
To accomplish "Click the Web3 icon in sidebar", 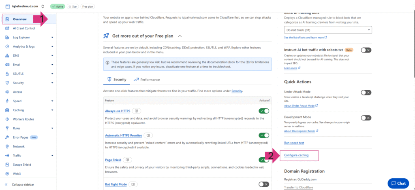I will (7, 174).
